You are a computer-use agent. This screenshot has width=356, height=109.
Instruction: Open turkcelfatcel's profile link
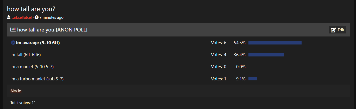tap(21, 18)
